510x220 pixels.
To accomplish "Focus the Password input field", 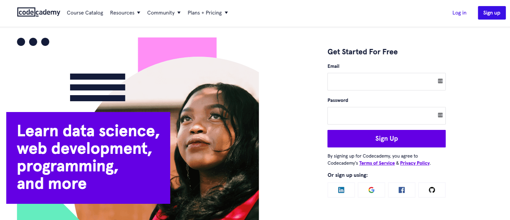I will tap(381, 116).
